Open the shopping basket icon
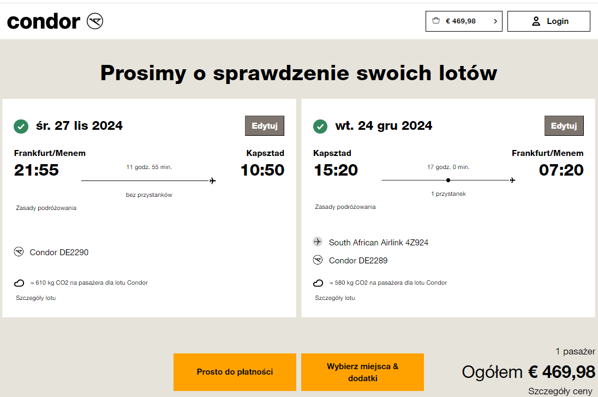This screenshot has height=397, width=598. click(436, 21)
